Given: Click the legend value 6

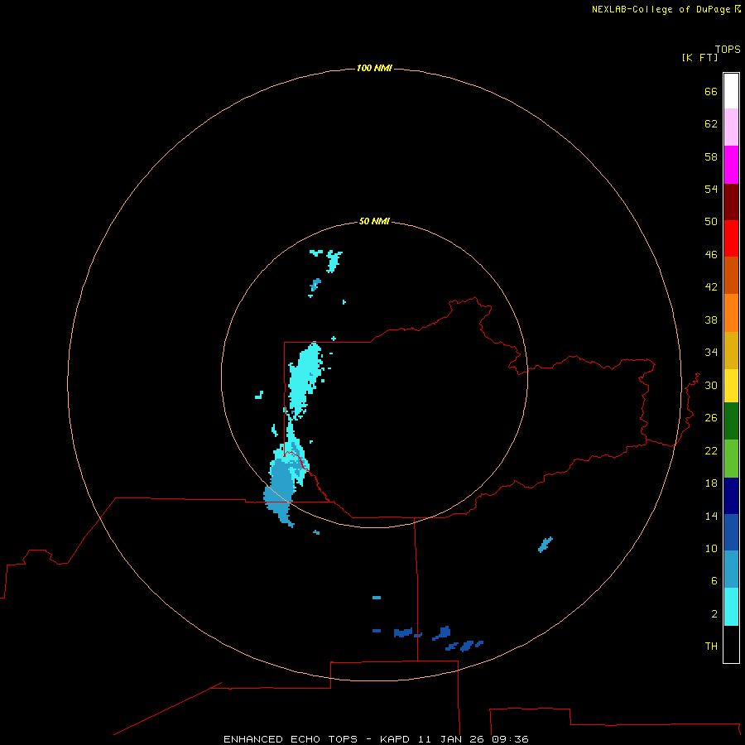Looking at the screenshot, I should coord(714,581).
